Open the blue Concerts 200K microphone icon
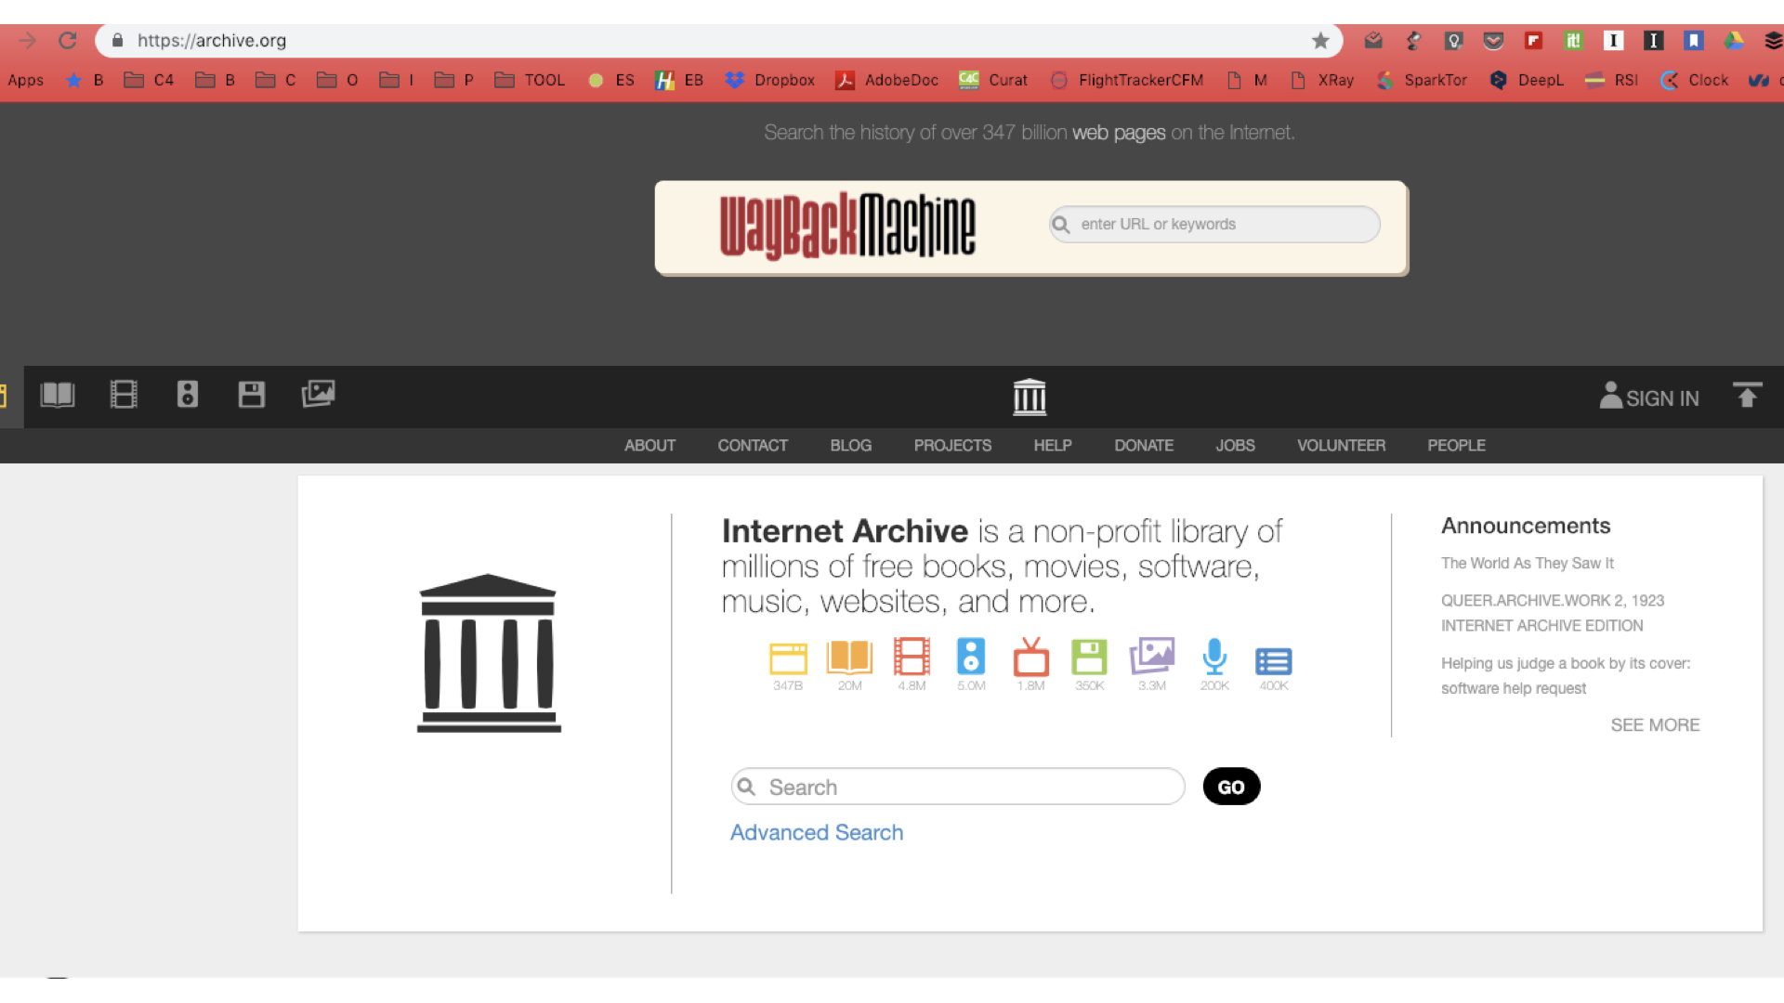Image resolution: width=1784 pixels, height=1003 pixels. 1214,657
